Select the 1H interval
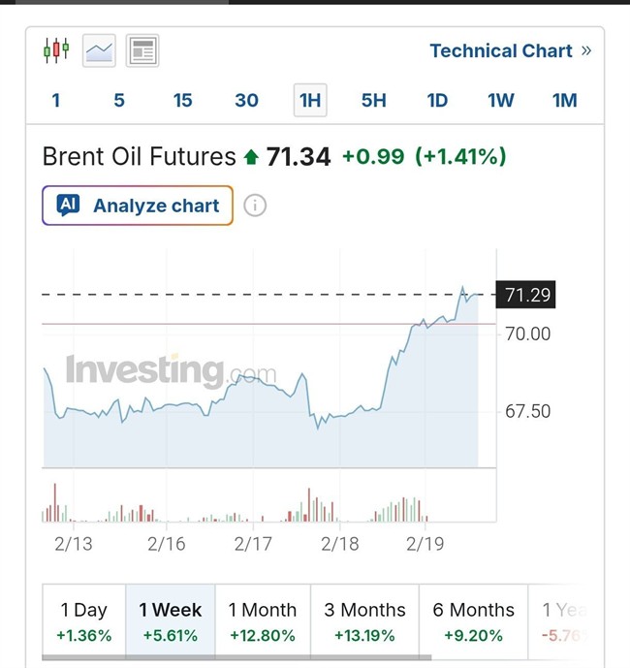The height and width of the screenshot is (668, 630). pyautogui.click(x=310, y=100)
